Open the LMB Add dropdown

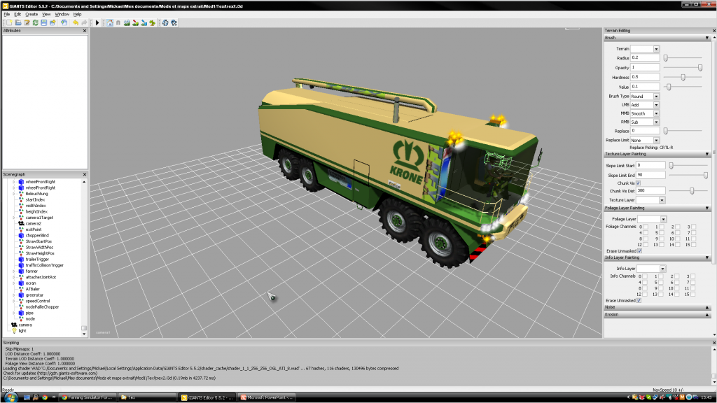(x=656, y=105)
